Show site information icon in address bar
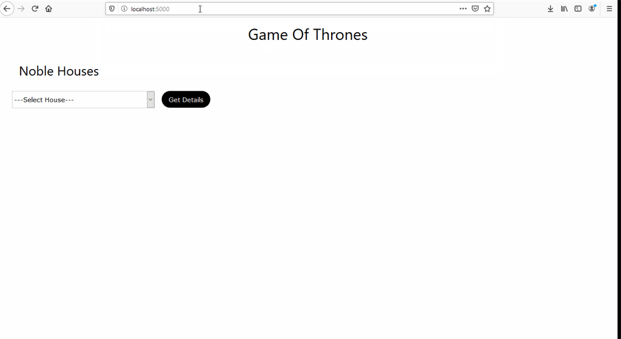 tap(124, 8)
